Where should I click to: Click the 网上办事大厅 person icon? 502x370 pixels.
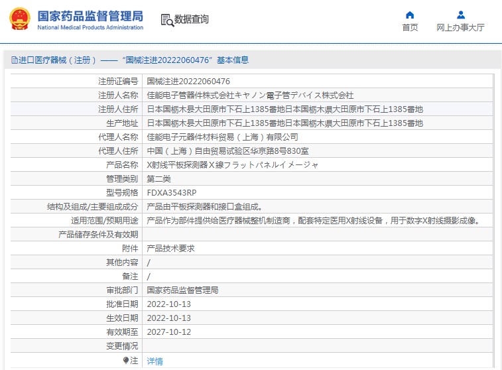point(461,15)
